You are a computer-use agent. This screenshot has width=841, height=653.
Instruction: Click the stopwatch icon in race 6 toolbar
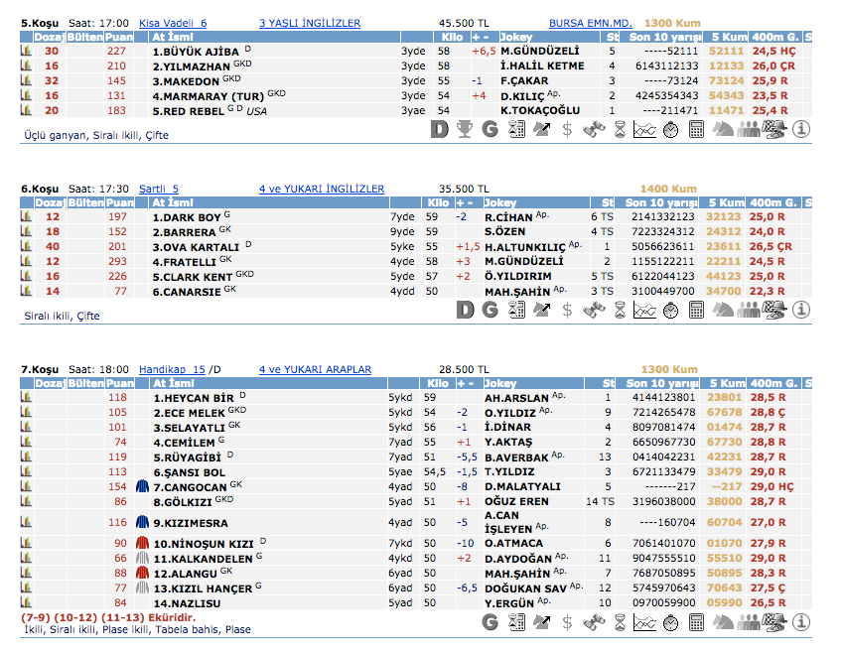pos(670,310)
